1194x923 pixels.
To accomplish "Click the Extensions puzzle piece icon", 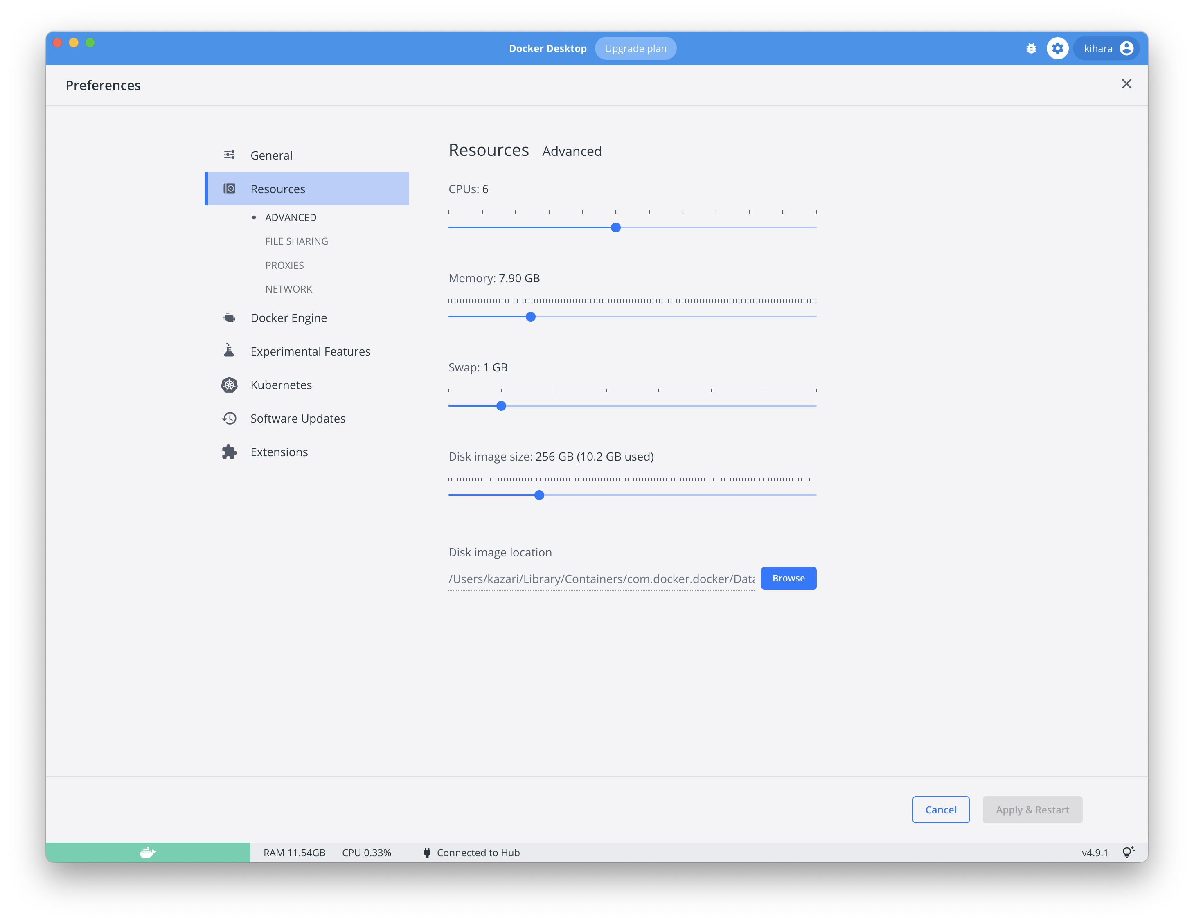I will (x=229, y=452).
